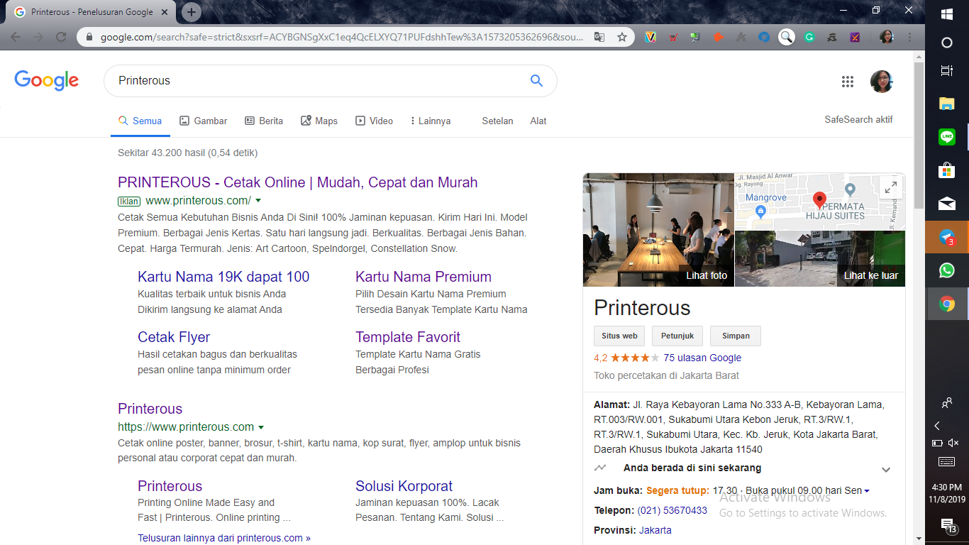Open dropdown arrow next to https://www.printerous.com
The width and height of the screenshot is (969, 545).
click(x=261, y=427)
